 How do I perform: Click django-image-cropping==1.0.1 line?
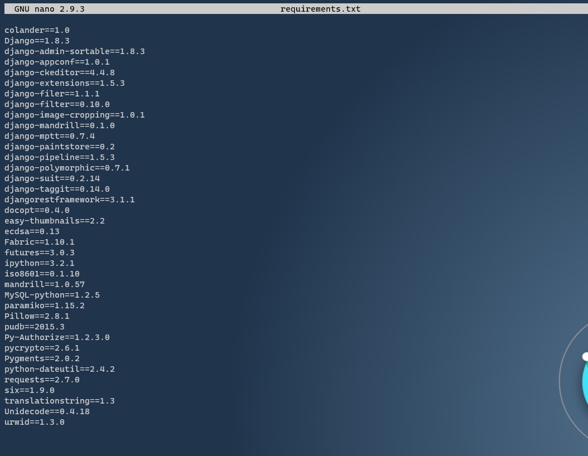[75, 115]
